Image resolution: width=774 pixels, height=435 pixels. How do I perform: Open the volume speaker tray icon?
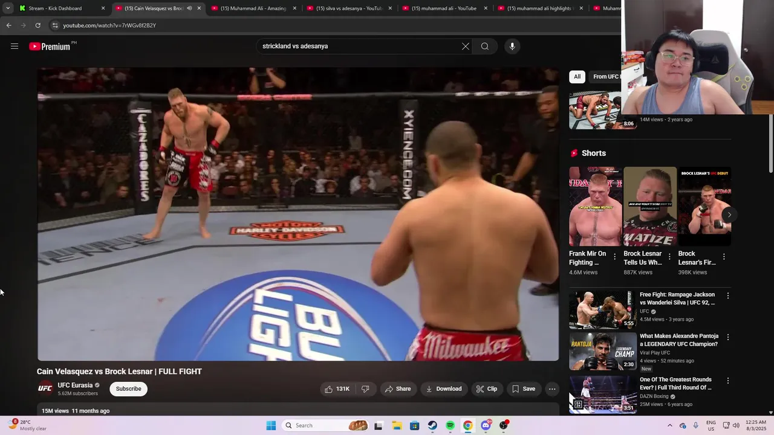click(x=736, y=425)
